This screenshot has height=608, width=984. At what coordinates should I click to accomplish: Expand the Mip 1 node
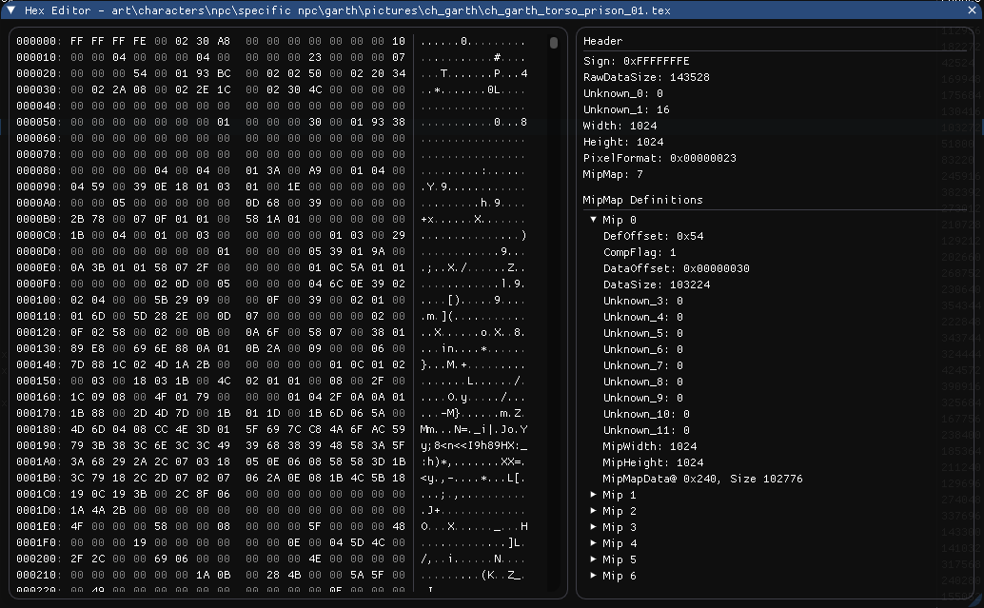pos(594,495)
